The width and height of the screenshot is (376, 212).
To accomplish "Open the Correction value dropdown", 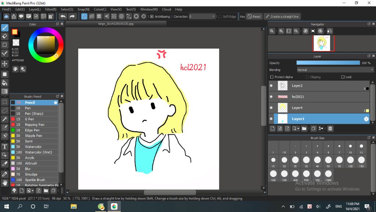I will pos(202,17).
